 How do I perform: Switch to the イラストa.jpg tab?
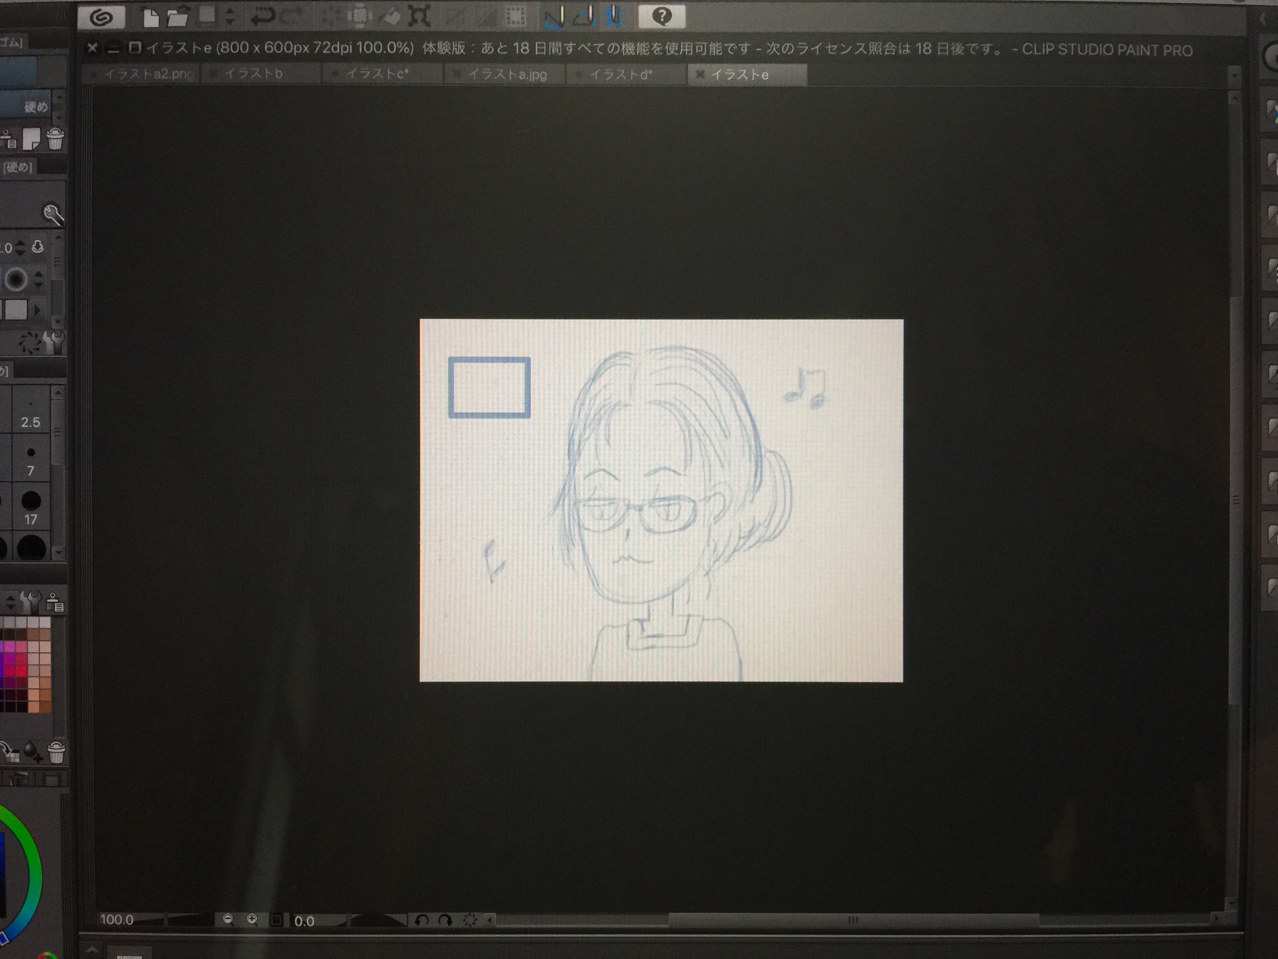pos(504,74)
